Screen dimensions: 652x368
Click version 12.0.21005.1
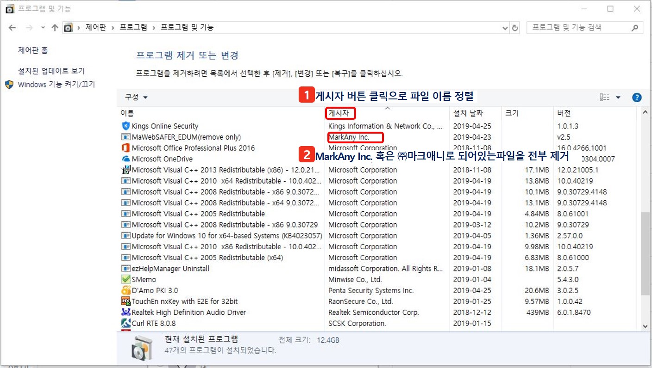click(x=578, y=170)
